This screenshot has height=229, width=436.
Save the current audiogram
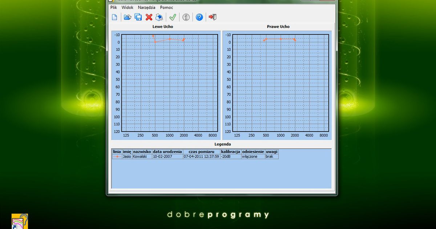(x=138, y=17)
